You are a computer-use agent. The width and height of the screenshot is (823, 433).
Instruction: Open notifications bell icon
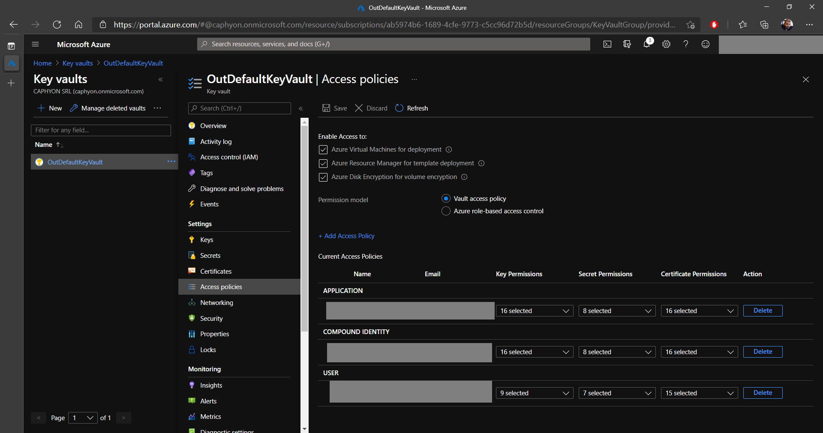tap(647, 44)
